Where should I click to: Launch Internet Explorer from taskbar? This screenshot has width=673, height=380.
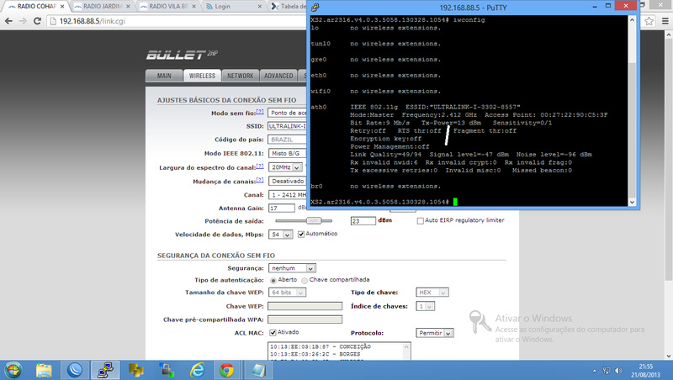[x=197, y=370]
